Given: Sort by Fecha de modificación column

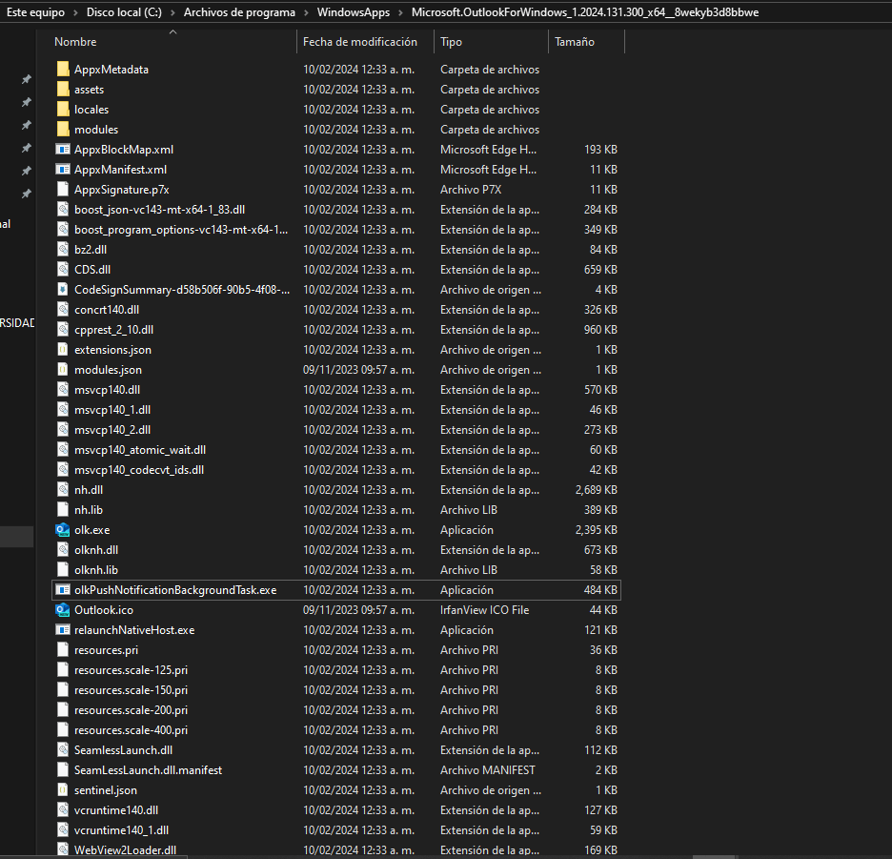Looking at the screenshot, I should click(x=359, y=42).
